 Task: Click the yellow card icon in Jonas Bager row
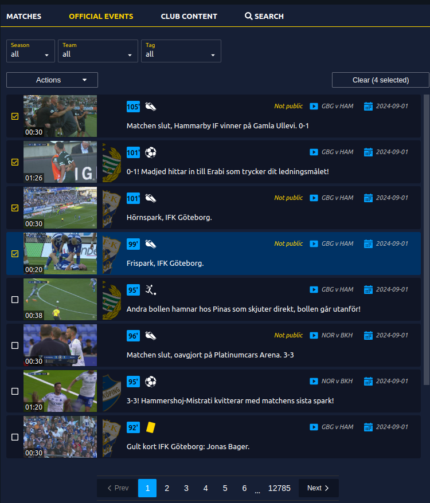151,427
